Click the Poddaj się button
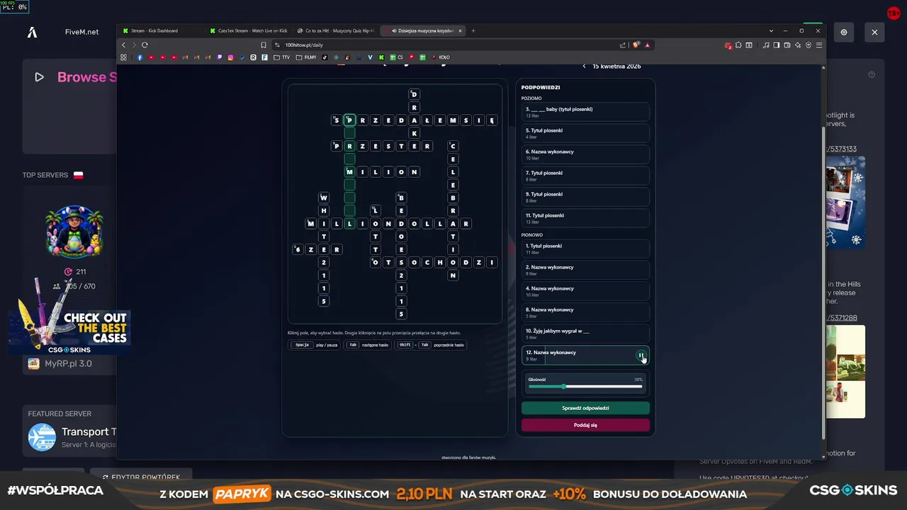Screen dimensions: 907x510 (x=585, y=425)
